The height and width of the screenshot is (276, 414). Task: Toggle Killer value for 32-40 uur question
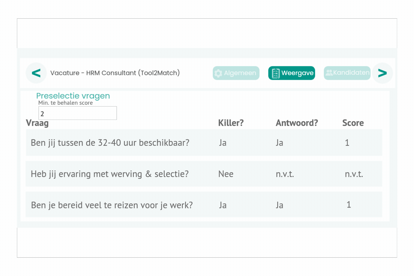pos(223,143)
